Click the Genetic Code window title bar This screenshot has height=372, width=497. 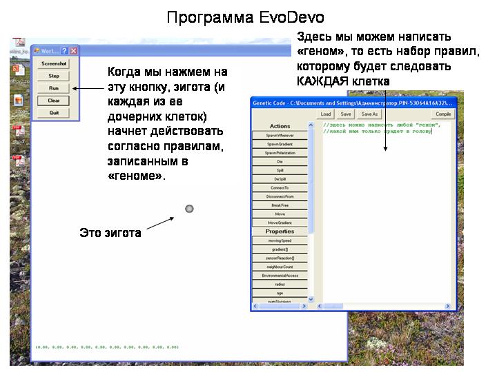pyautogui.click(x=353, y=103)
